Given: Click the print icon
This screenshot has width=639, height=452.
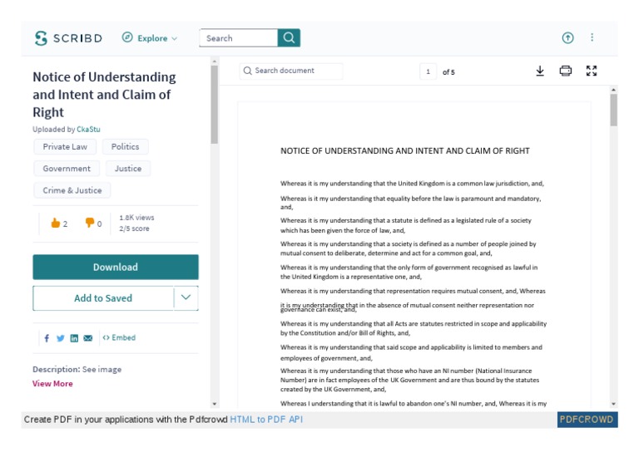Looking at the screenshot, I should point(565,71).
